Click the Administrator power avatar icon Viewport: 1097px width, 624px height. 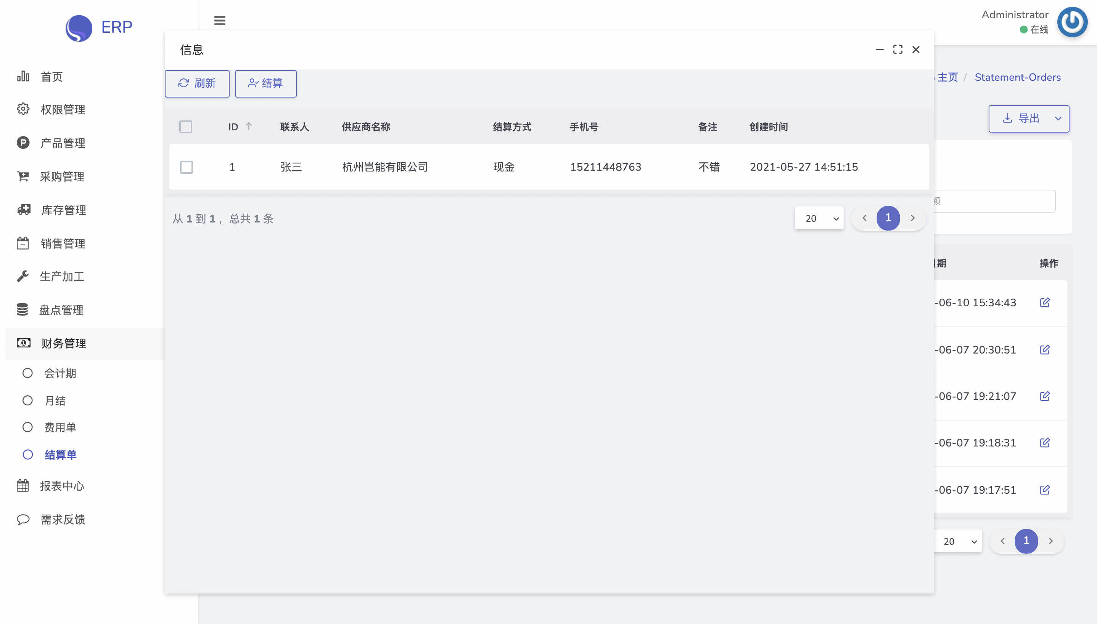point(1072,22)
